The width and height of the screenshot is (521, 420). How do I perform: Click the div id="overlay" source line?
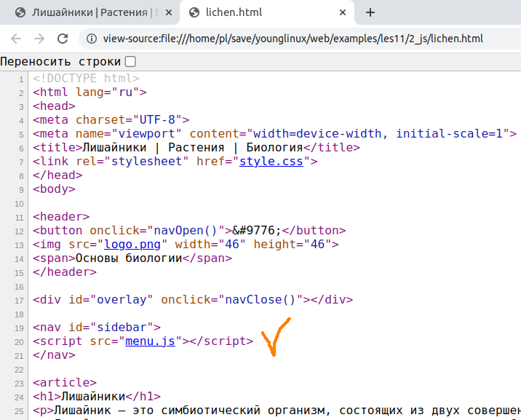[193, 300]
